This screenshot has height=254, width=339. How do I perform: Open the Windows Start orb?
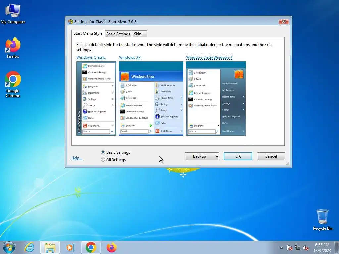tap(9, 247)
